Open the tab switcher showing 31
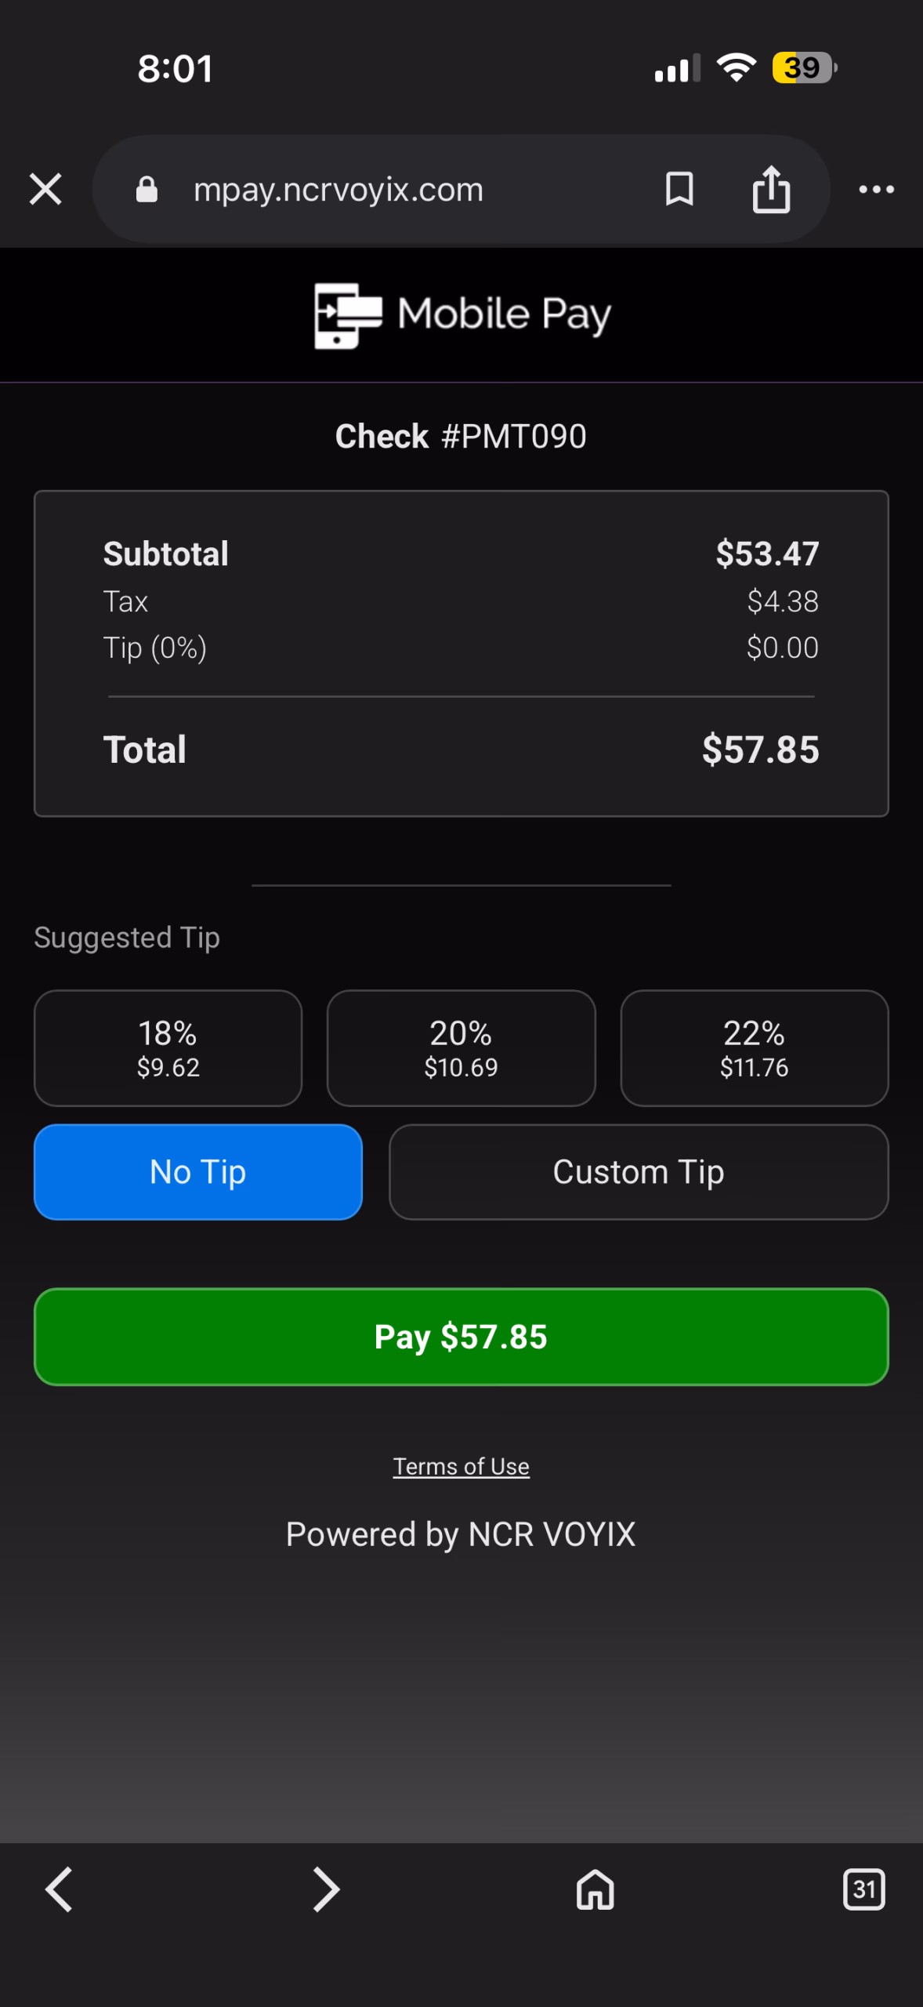The height and width of the screenshot is (2007, 923). coord(863,1889)
